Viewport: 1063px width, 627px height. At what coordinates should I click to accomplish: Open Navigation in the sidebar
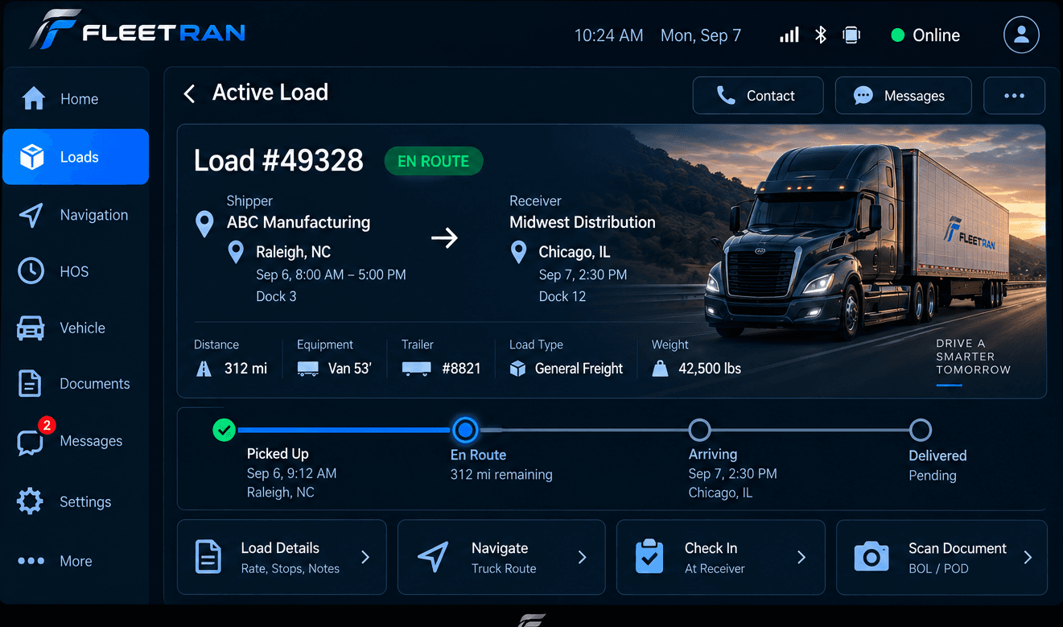click(76, 215)
